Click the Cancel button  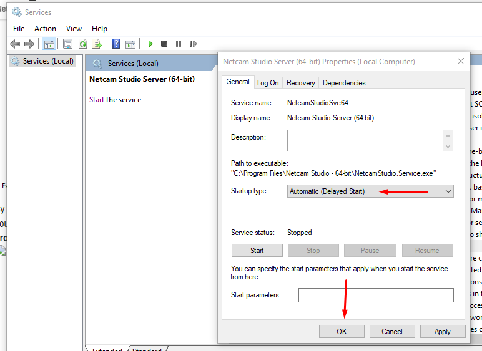(392, 332)
